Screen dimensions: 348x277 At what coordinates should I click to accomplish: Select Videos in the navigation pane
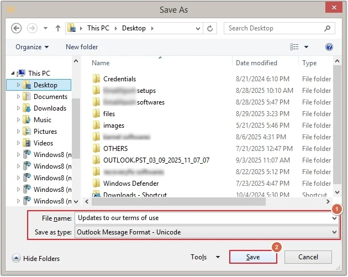(43, 143)
